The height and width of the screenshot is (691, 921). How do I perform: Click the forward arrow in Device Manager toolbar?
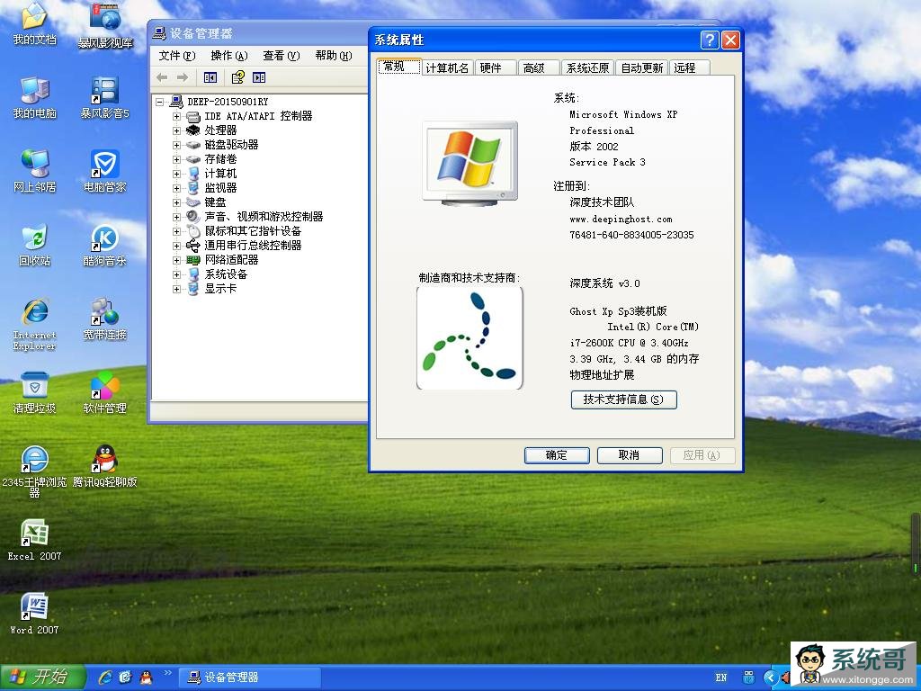coord(183,77)
